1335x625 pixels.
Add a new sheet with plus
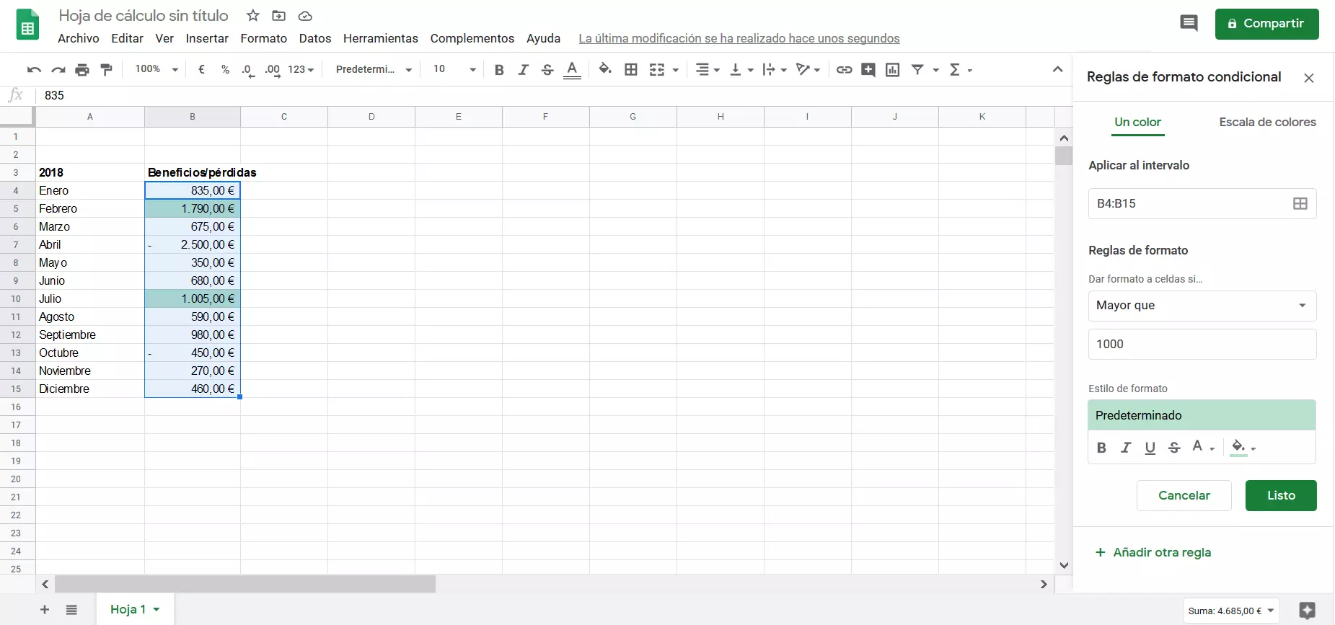pyautogui.click(x=45, y=610)
